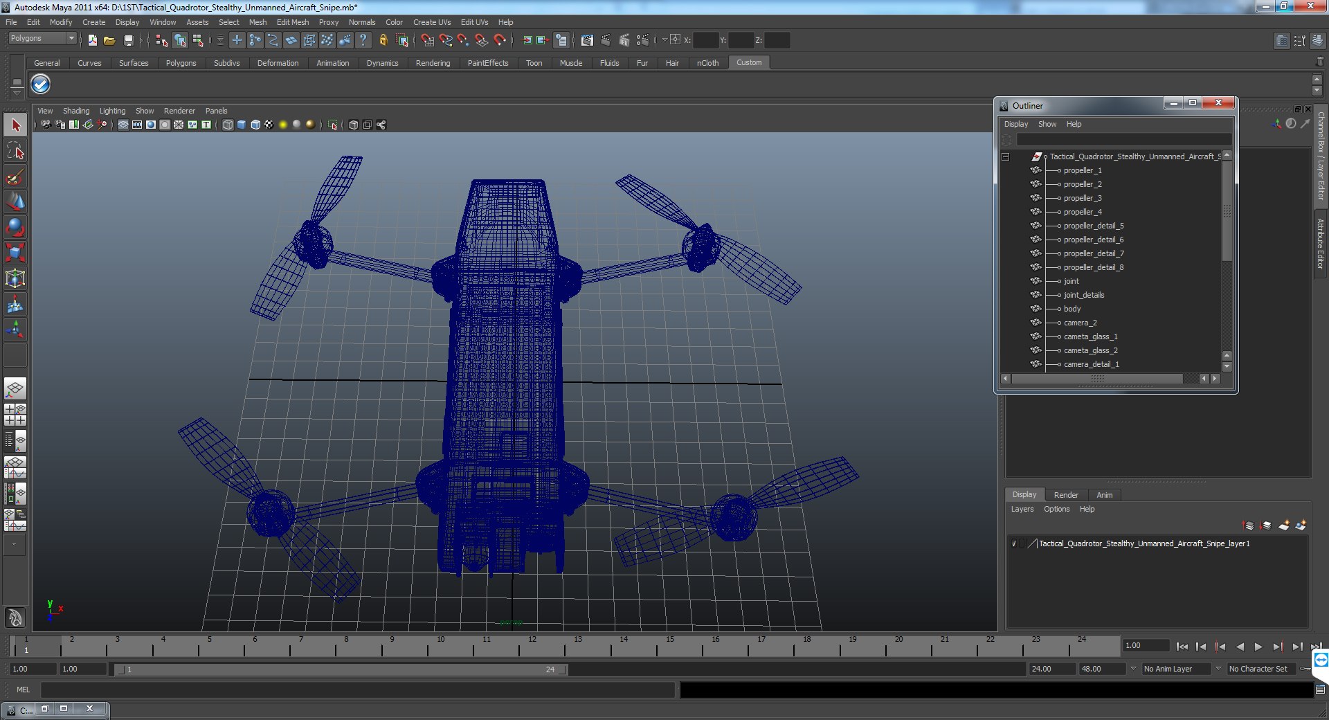Open the Polygons menu set dropdown
This screenshot has height=720, width=1329.
42,39
